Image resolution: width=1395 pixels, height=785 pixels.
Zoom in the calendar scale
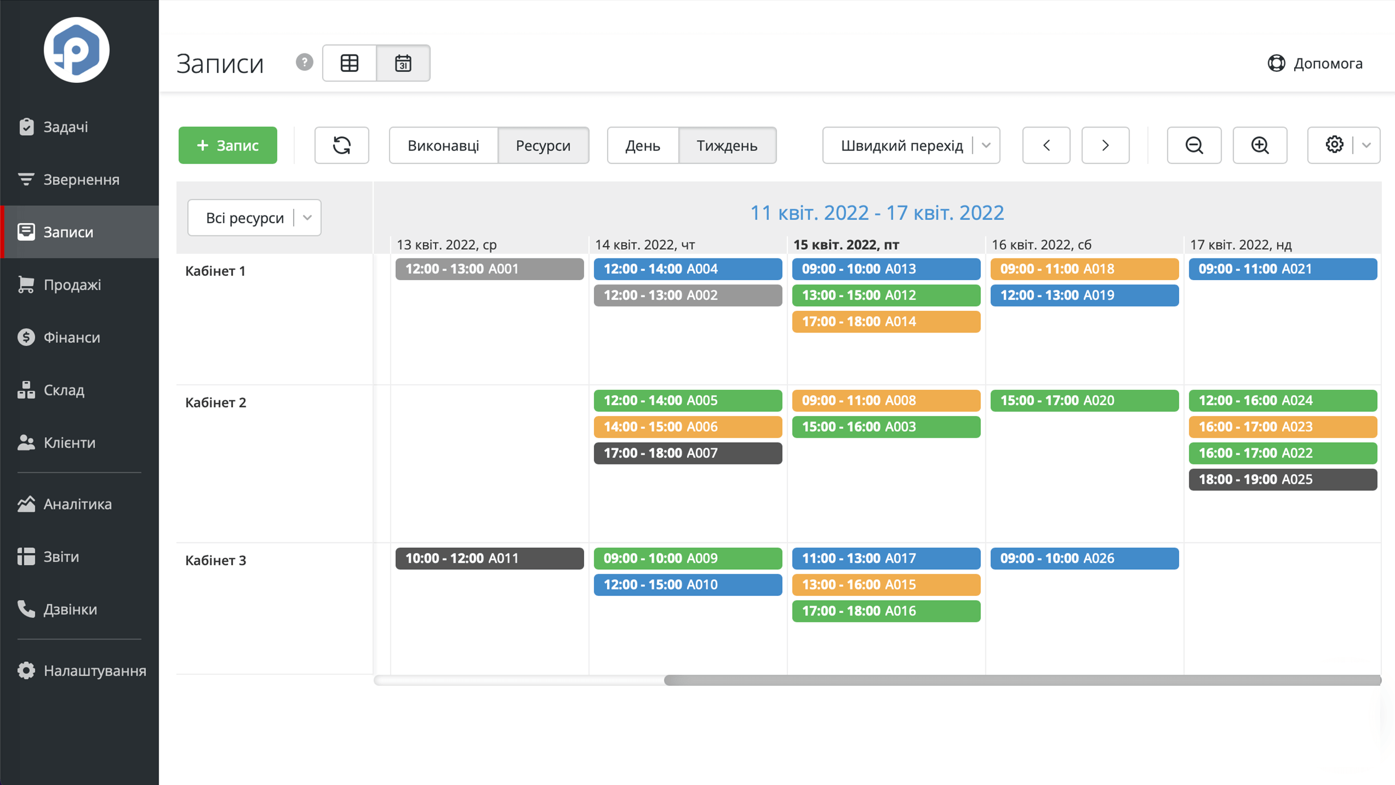click(x=1260, y=145)
